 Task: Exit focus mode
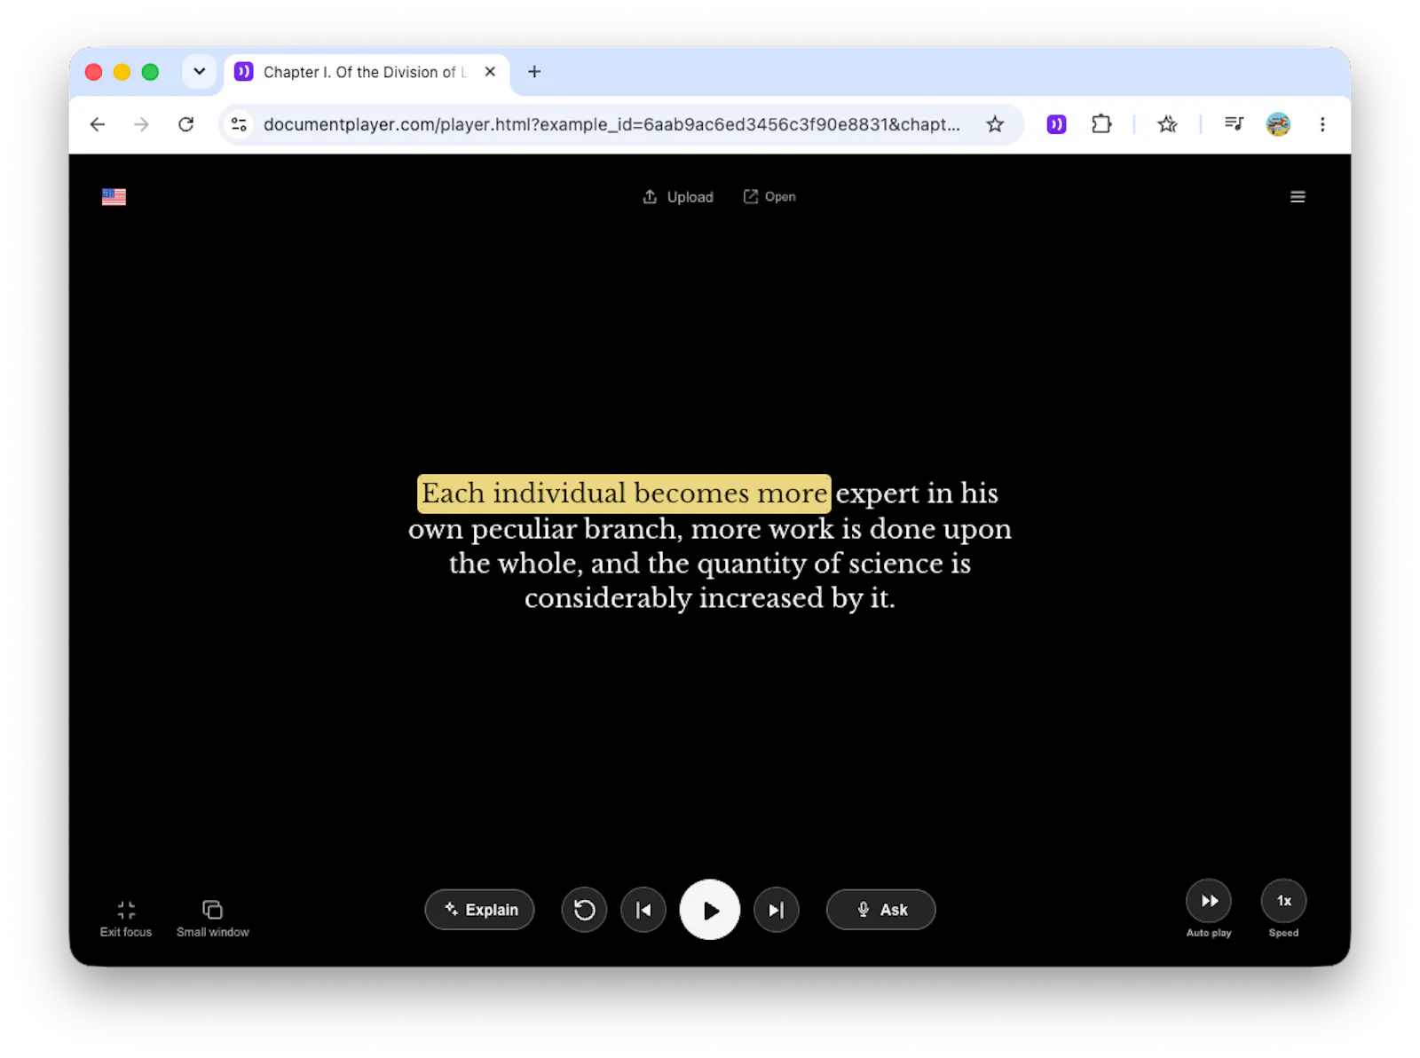coord(126,919)
